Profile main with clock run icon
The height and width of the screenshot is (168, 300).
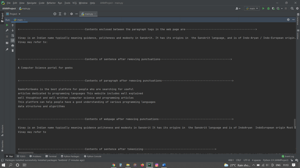tap(278, 8)
